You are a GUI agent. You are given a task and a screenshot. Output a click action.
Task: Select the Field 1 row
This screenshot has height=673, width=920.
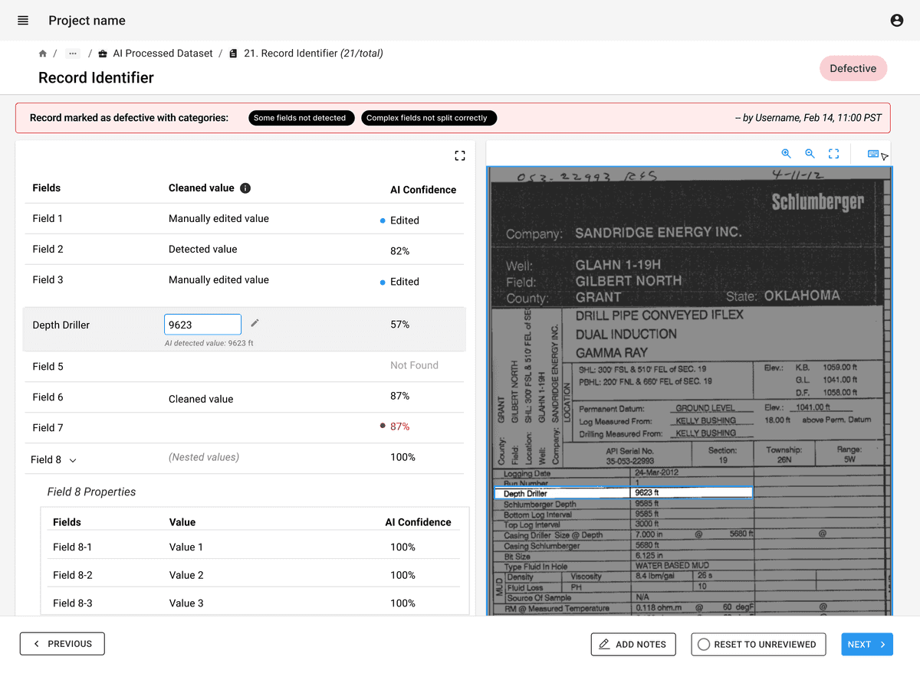tap(244, 219)
